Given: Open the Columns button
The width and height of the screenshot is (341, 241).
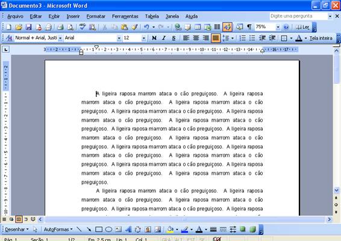Looking at the screenshot, I should click(217, 27).
